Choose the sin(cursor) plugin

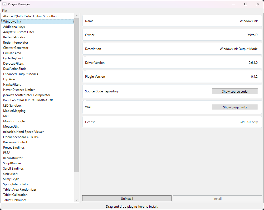(x=10, y=174)
